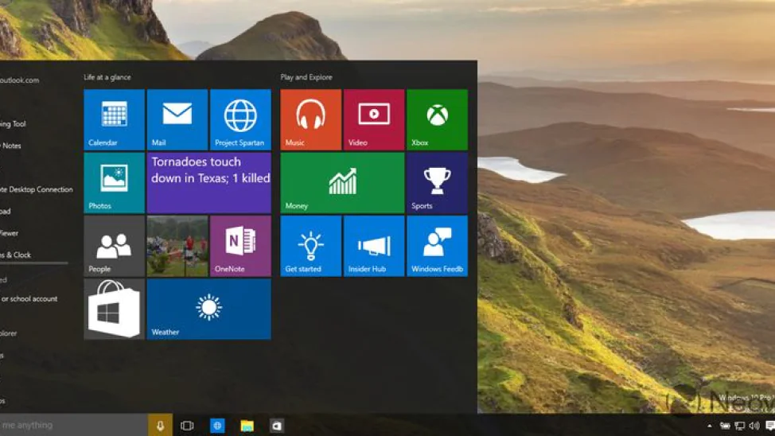Select the 'Life at a glance' group header
This screenshot has height=436, width=775.
[x=107, y=77]
